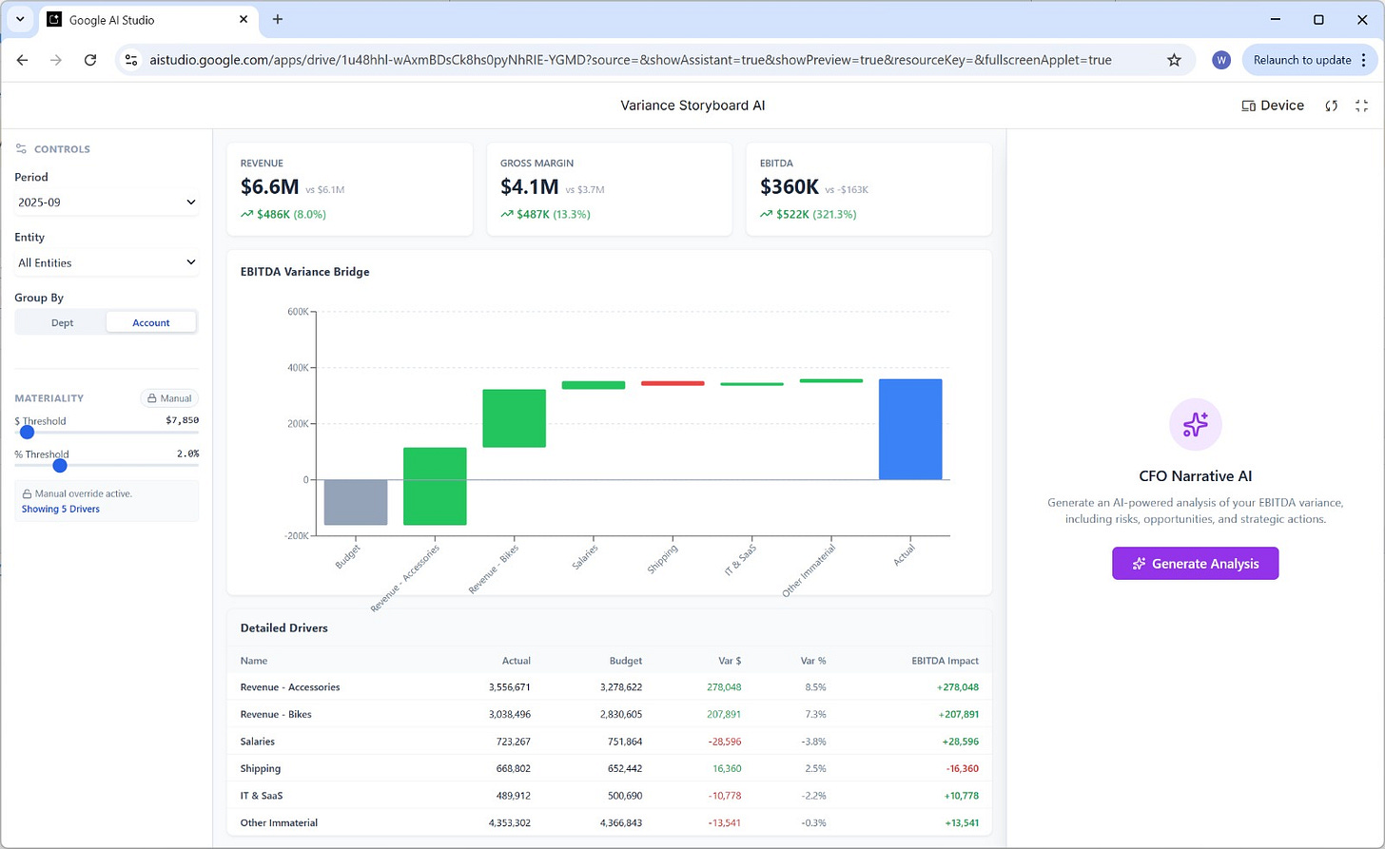Click the EBITDA $360K value

(790, 187)
